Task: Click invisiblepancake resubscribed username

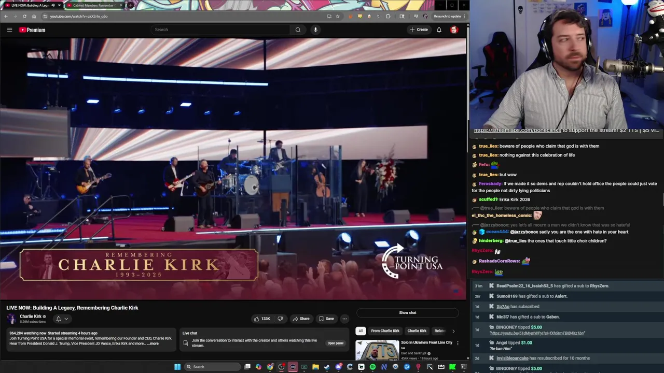Action: click(x=514, y=358)
